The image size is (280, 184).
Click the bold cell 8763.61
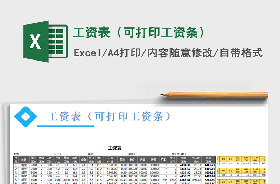(183, 180)
